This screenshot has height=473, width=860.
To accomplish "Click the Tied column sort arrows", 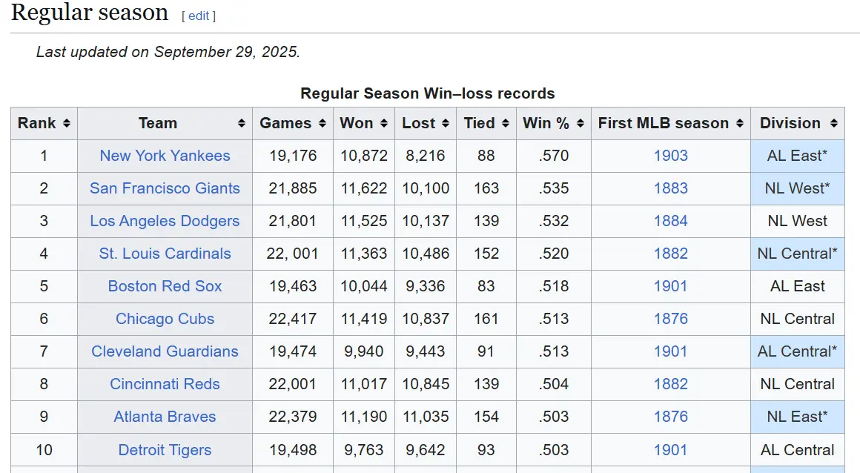I will pyautogui.click(x=506, y=124).
